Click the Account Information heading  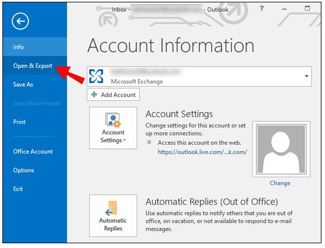(171, 46)
